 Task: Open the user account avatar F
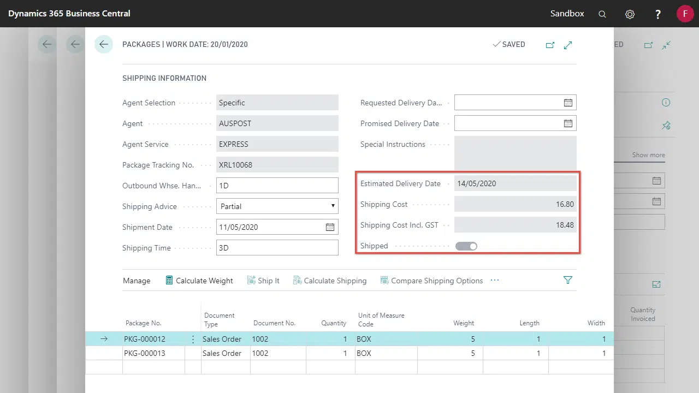tap(685, 14)
